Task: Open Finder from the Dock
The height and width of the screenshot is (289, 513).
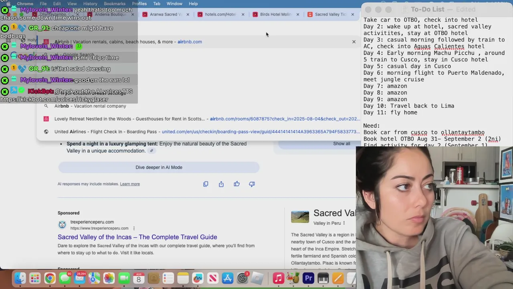Action: tap(20, 278)
